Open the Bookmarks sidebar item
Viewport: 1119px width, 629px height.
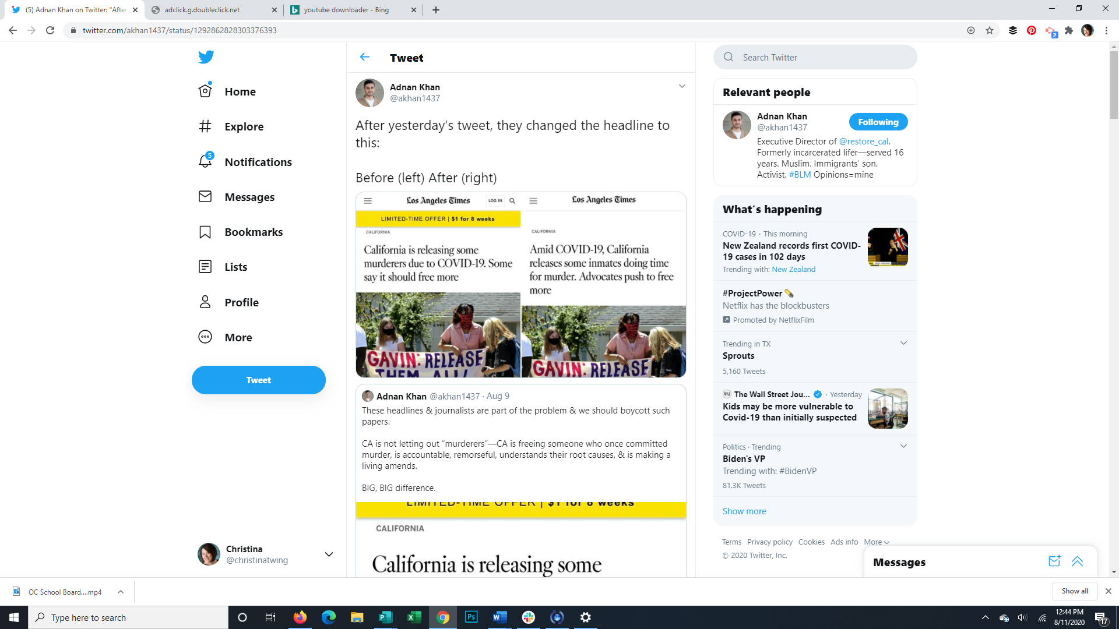[x=253, y=232]
